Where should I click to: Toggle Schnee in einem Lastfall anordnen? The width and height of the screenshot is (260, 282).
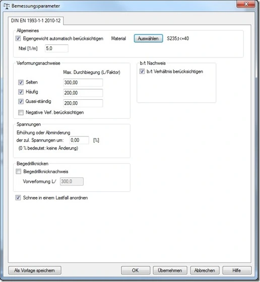(18, 197)
